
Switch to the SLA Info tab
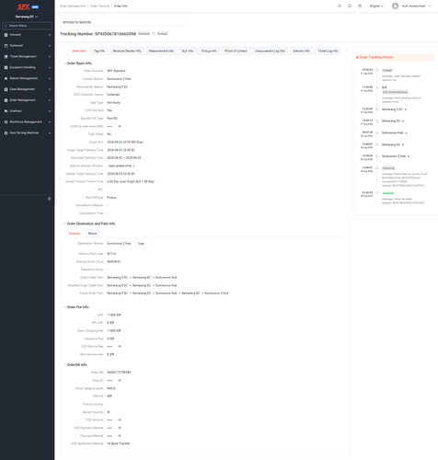point(188,51)
